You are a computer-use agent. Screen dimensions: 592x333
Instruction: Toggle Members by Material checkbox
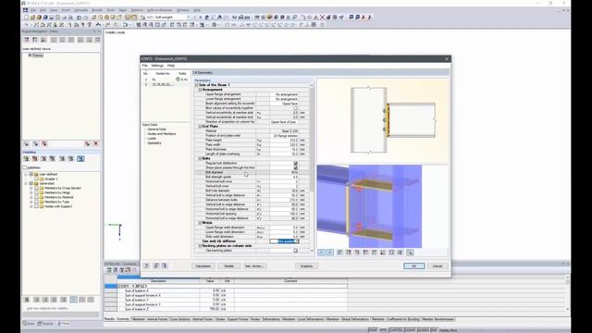(37, 197)
